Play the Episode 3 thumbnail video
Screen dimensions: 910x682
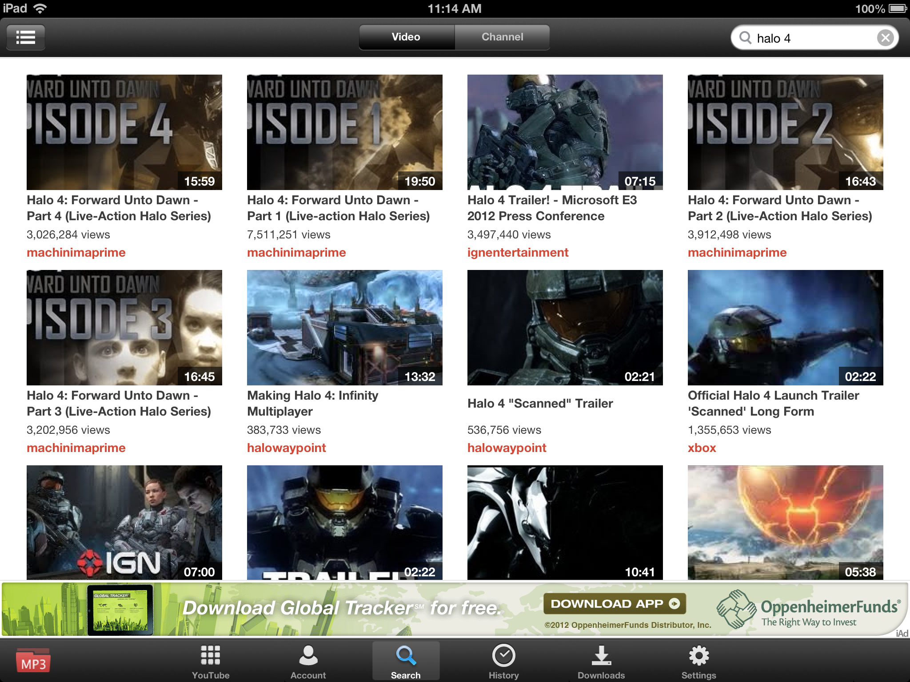click(124, 328)
